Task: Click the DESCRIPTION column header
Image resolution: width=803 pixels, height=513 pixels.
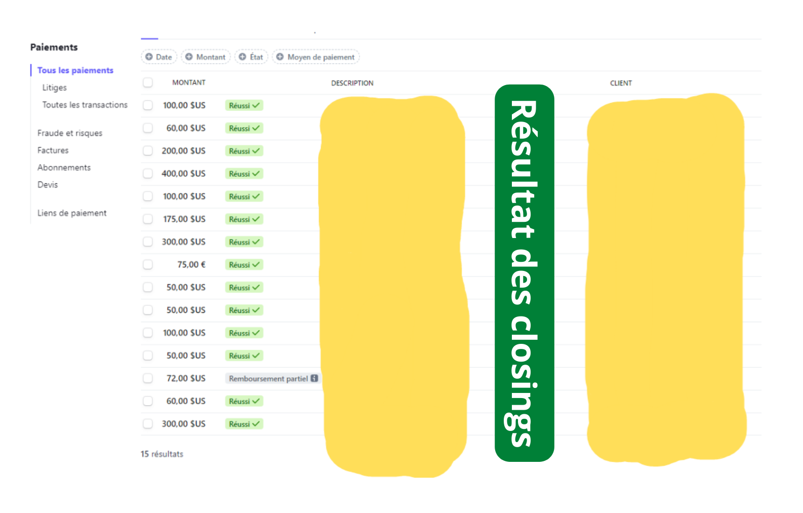Action: click(352, 83)
